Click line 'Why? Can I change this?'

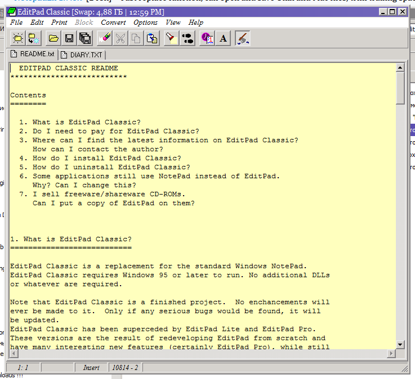[84, 185]
